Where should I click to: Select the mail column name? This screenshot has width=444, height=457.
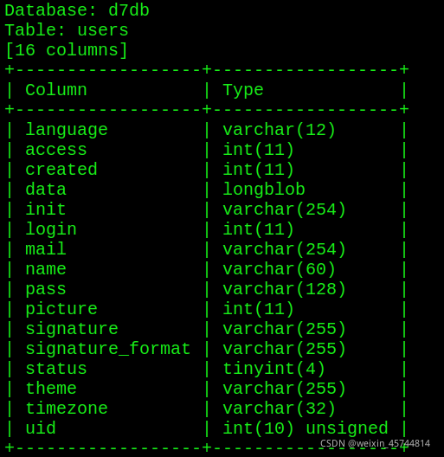pyautogui.click(x=46, y=249)
